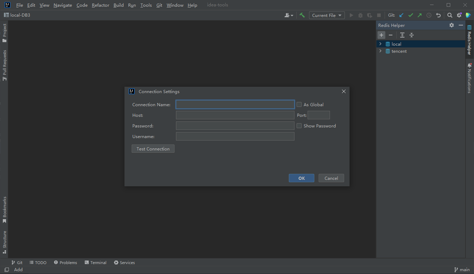Click the Build Project hammer icon
The width and height of the screenshot is (474, 274).
302,15
